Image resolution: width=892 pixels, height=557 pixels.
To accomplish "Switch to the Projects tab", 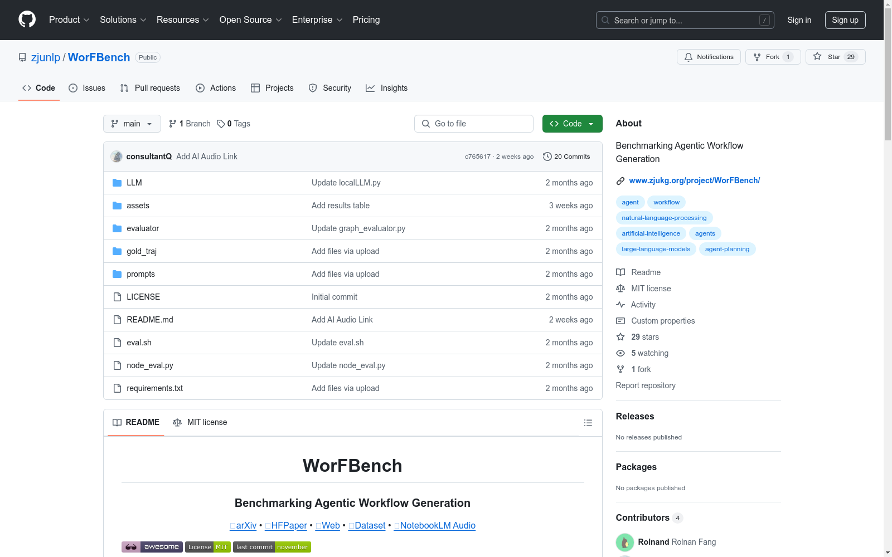I will pos(272,88).
